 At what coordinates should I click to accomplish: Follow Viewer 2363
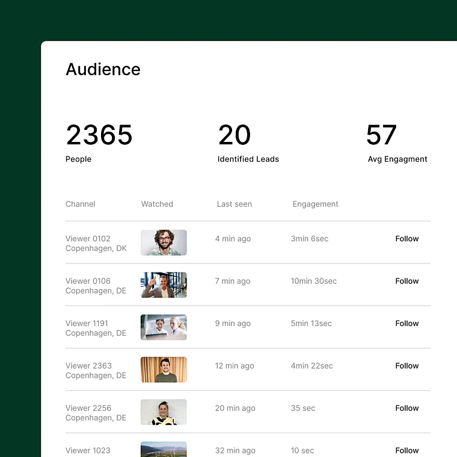[x=406, y=366]
